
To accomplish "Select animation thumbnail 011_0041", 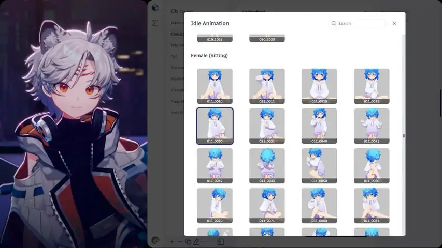I will point(372,126).
